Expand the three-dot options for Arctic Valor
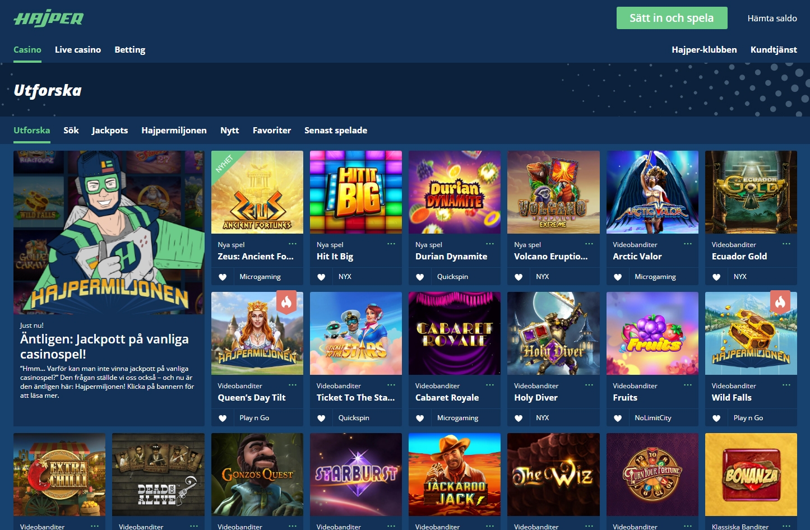 (x=688, y=244)
